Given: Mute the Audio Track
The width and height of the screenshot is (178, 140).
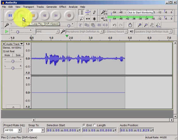Looking at the screenshot, I should point(7,55).
